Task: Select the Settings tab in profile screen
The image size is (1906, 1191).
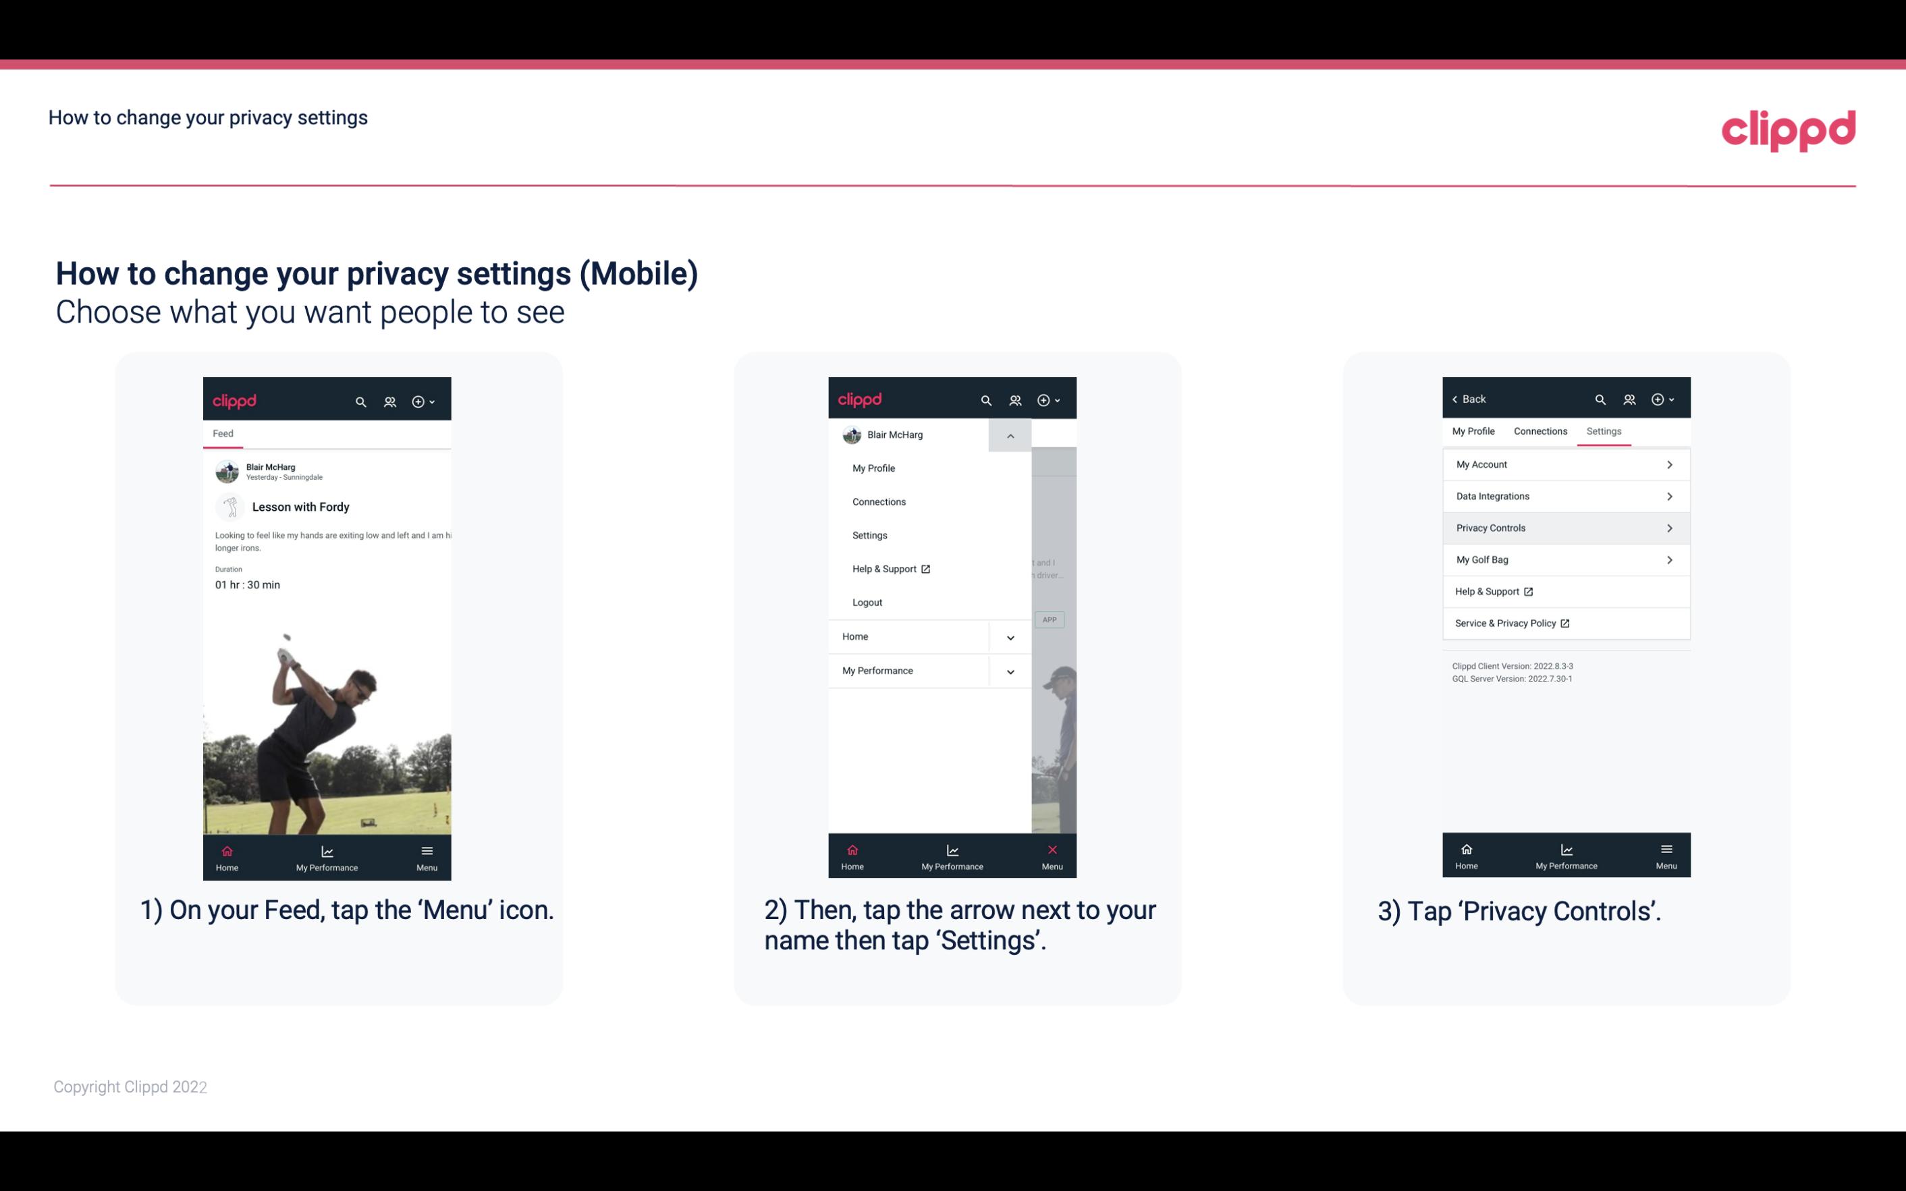Action: 1604,431
